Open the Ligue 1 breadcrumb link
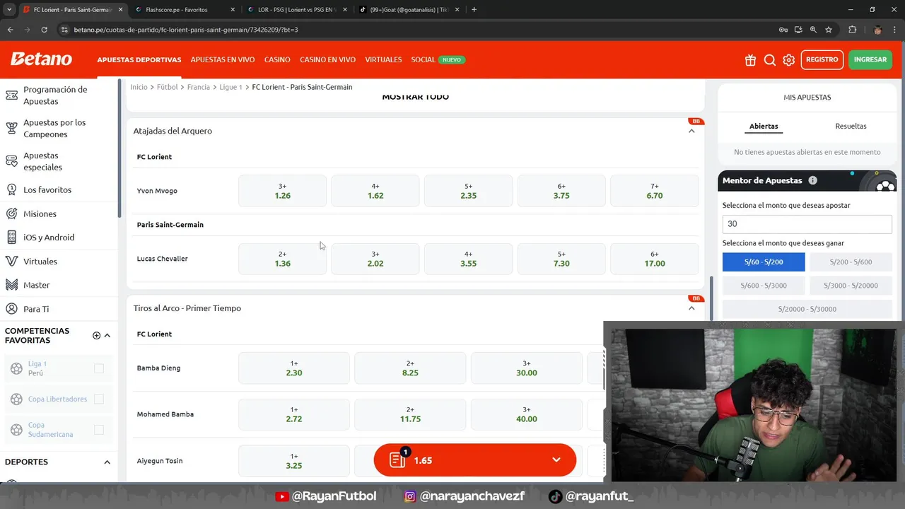This screenshot has height=509, width=905. [230, 87]
